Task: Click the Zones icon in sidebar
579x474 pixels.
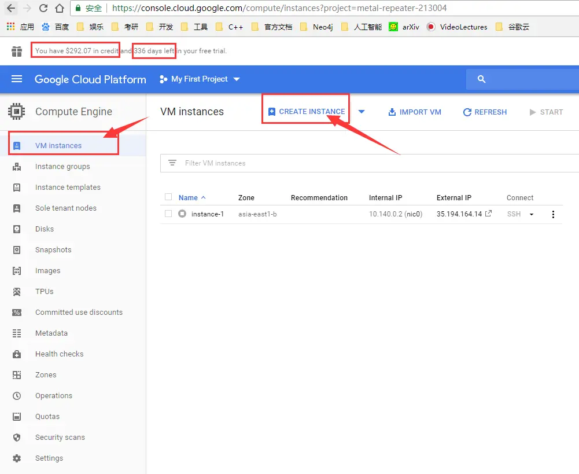Action: (x=17, y=375)
